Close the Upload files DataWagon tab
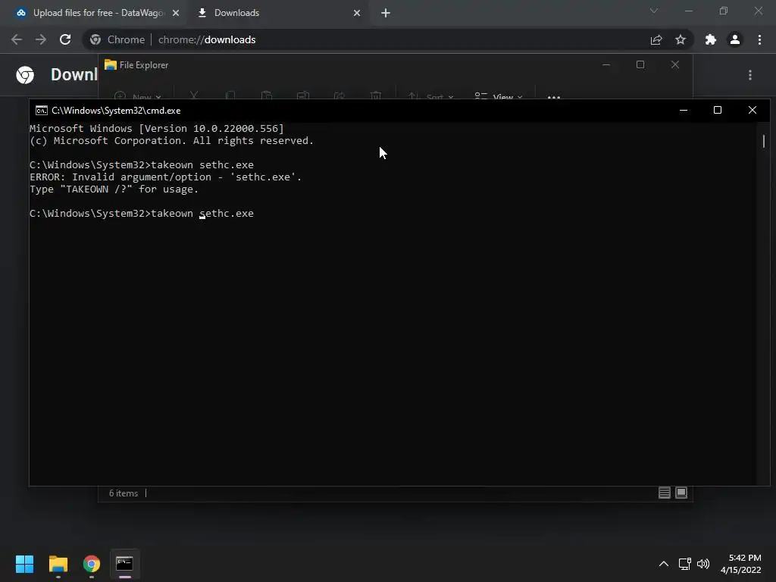The height and width of the screenshot is (582, 776). click(x=176, y=13)
